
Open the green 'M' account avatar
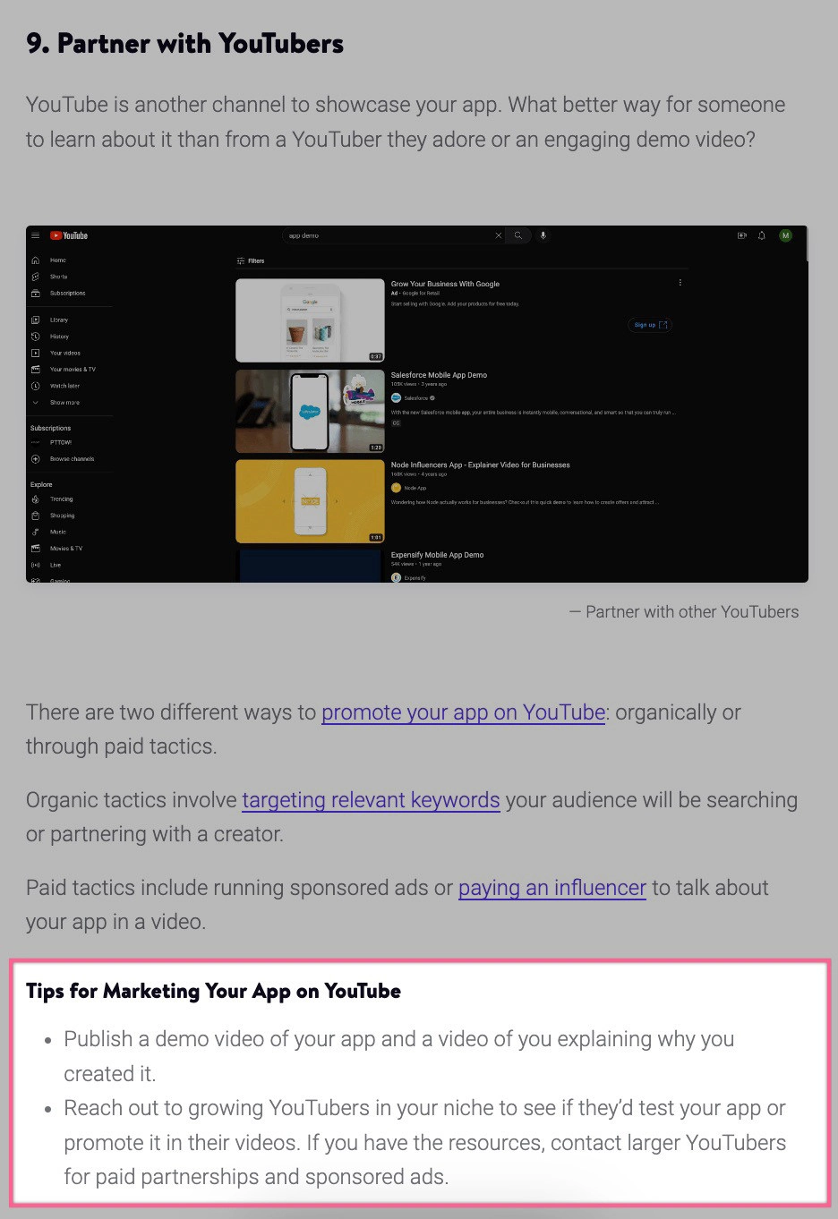(x=785, y=236)
